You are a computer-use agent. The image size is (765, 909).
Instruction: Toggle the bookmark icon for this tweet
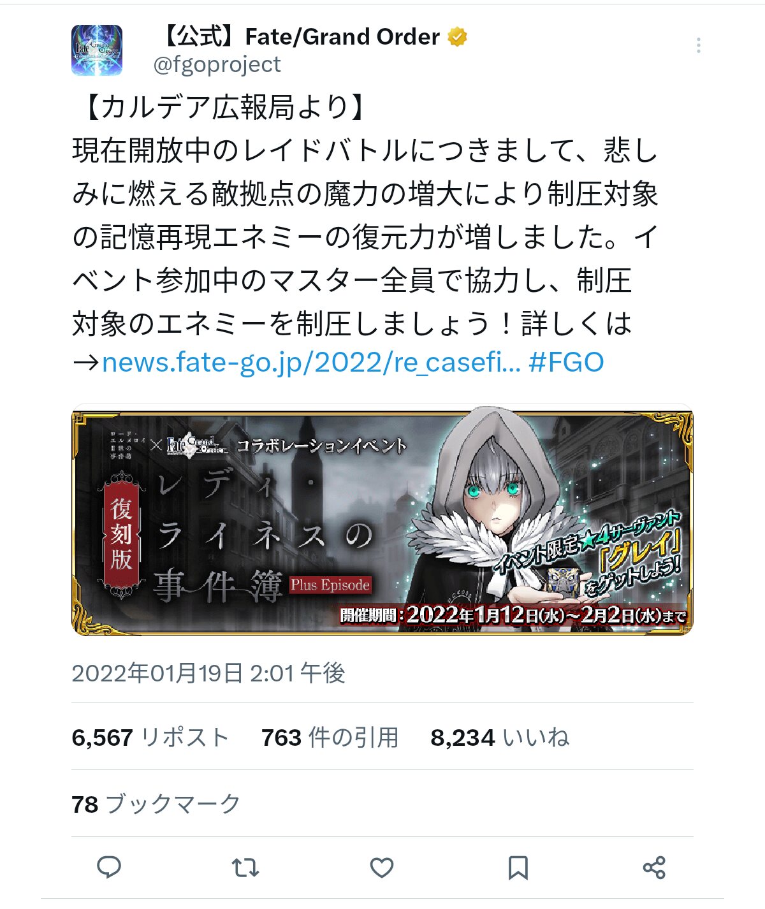tap(518, 868)
